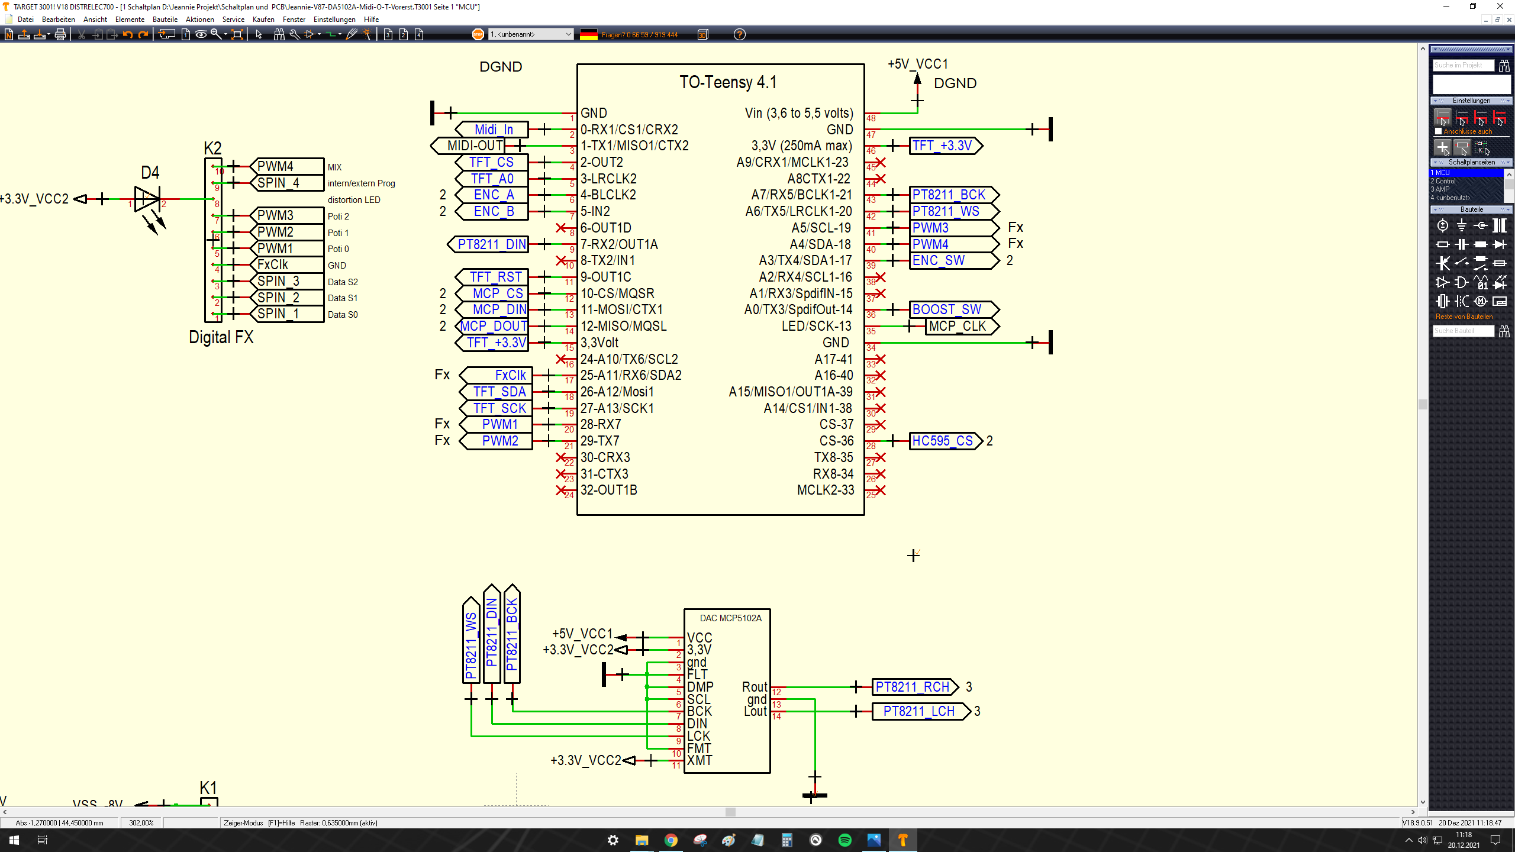The width and height of the screenshot is (1515, 852).
Task: Open the Elemente menu
Action: [x=130, y=20]
